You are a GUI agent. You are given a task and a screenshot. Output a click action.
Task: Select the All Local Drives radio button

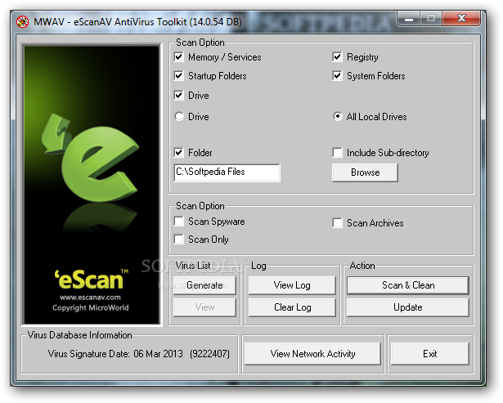click(x=338, y=116)
